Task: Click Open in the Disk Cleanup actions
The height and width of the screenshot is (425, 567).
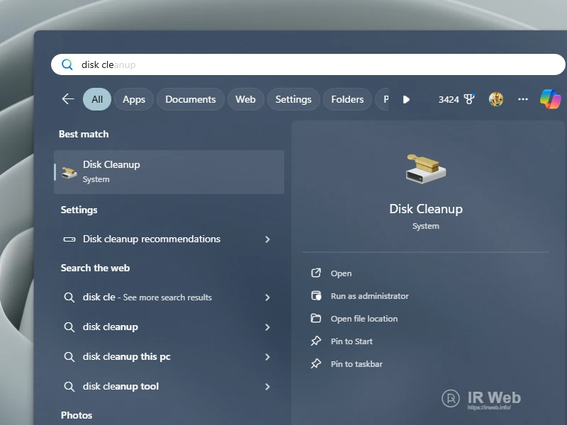Action: pyautogui.click(x=341, y=273)
